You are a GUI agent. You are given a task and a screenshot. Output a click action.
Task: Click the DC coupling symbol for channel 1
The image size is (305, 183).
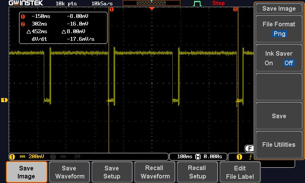coord(22,157)
